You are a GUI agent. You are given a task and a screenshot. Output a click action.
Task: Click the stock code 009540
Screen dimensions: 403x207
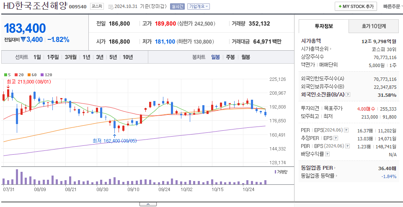click(x=77, y=7)
